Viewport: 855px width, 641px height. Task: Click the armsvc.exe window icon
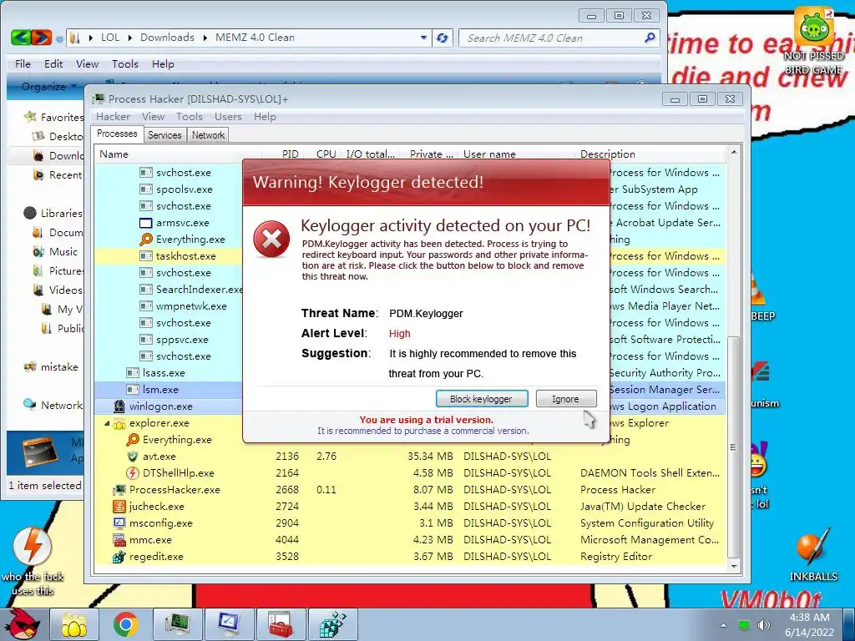point(145,222)
